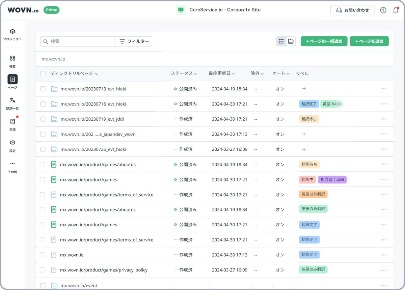Tick checkbox for mx.wovn.io/product/games/privacy_policy row
Screen dimensions: 405x290
(x=43, y=270)
